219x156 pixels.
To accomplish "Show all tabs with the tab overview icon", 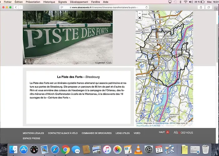I will click(x=209, y=7).
